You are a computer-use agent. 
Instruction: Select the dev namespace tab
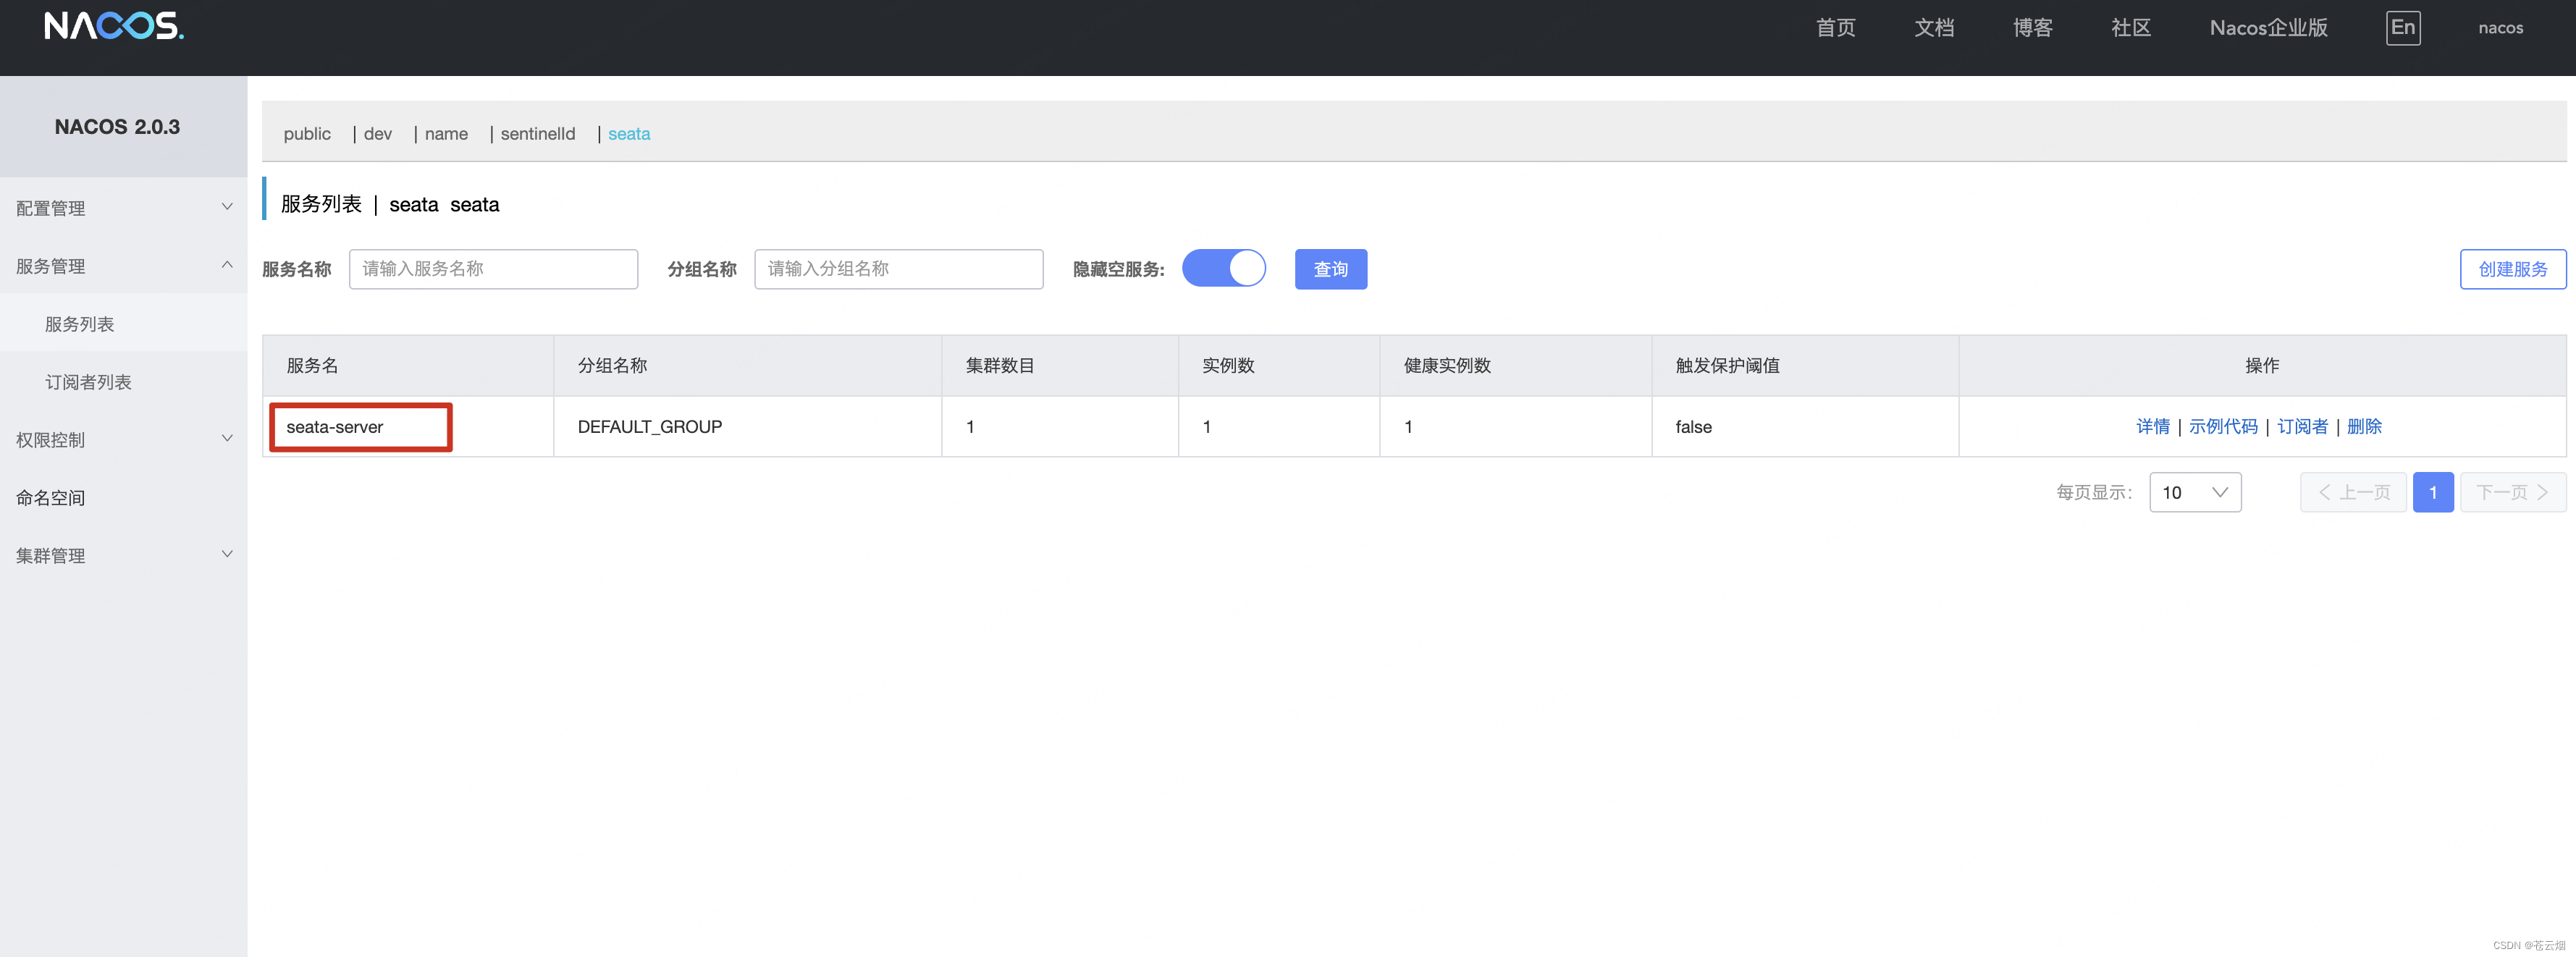(378, 134)
